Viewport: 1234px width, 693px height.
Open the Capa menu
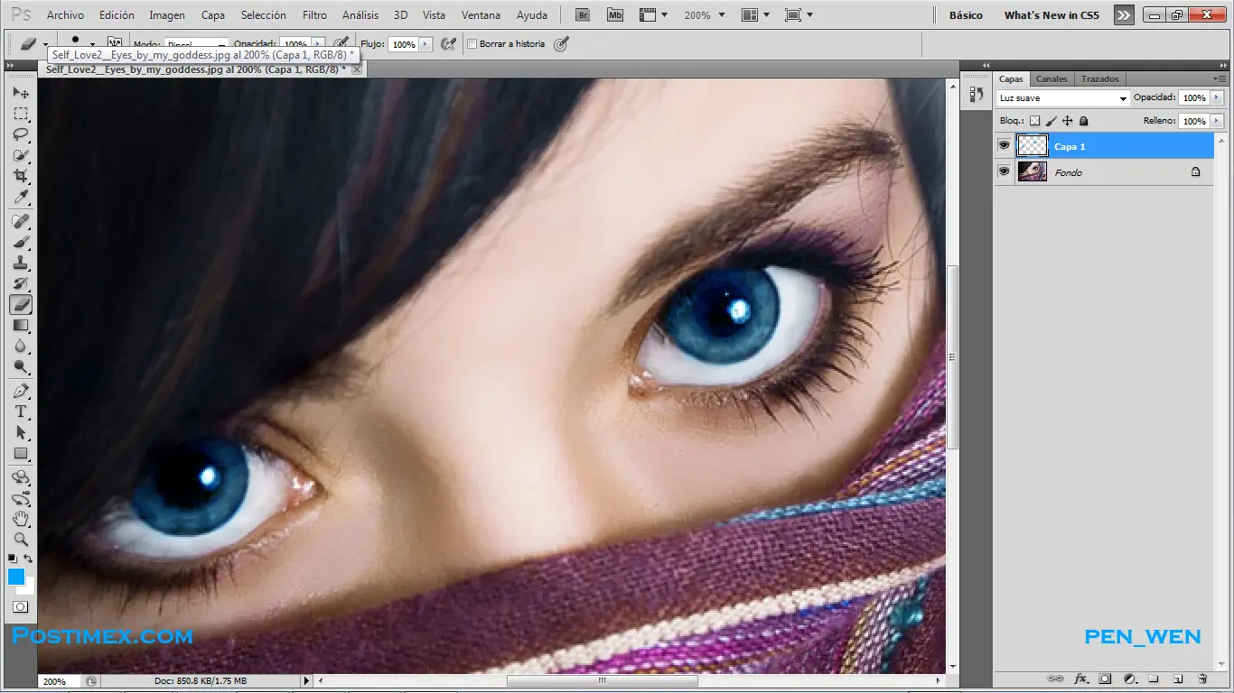(213, 15)
